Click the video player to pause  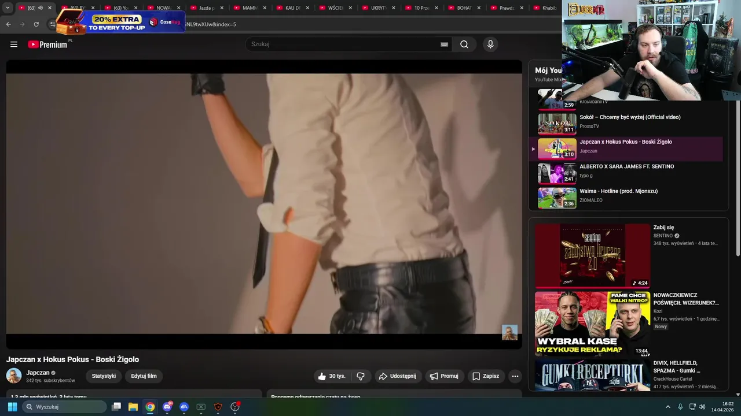[x=264, y=204]
